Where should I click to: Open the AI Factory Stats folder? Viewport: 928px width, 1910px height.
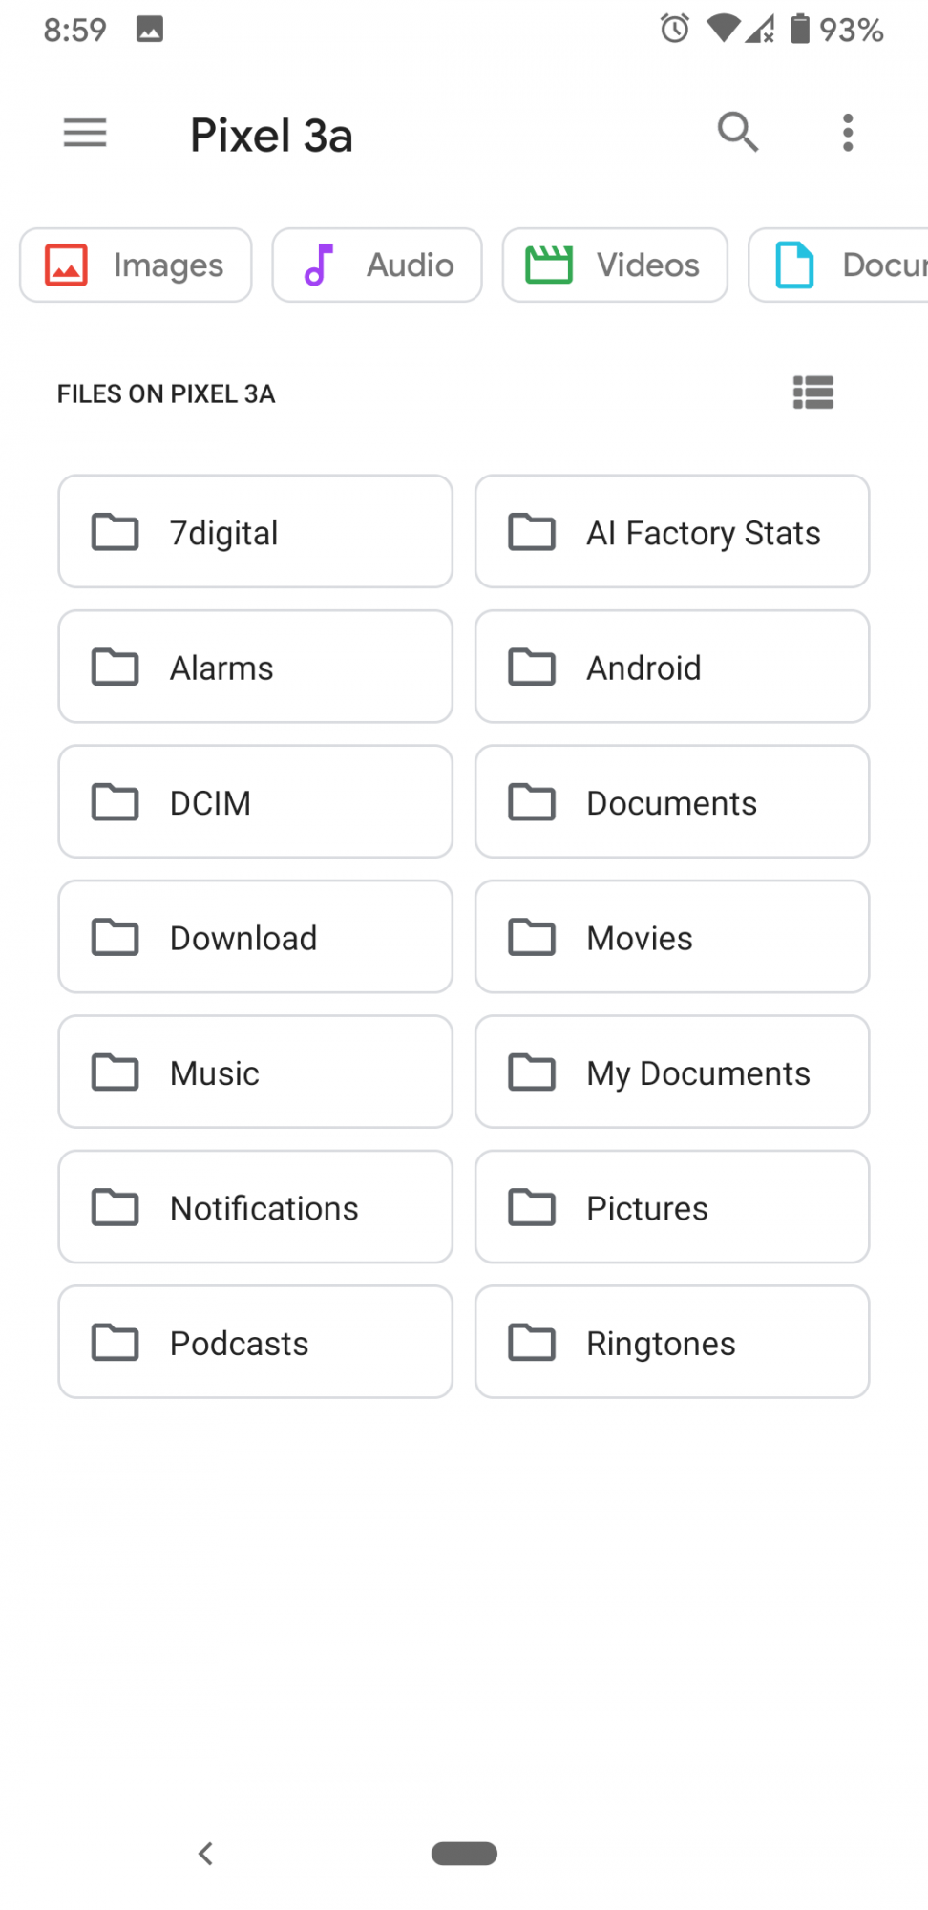pos(672,532)
